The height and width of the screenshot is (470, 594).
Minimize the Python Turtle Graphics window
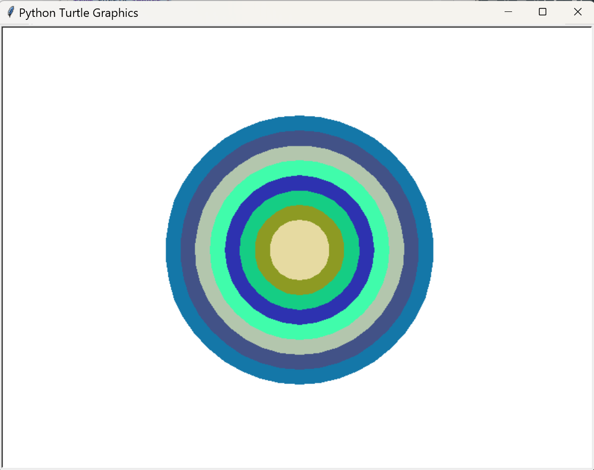[509, 12]
